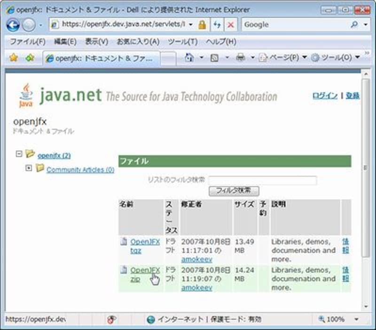Click the Refresh page icon

217,24
